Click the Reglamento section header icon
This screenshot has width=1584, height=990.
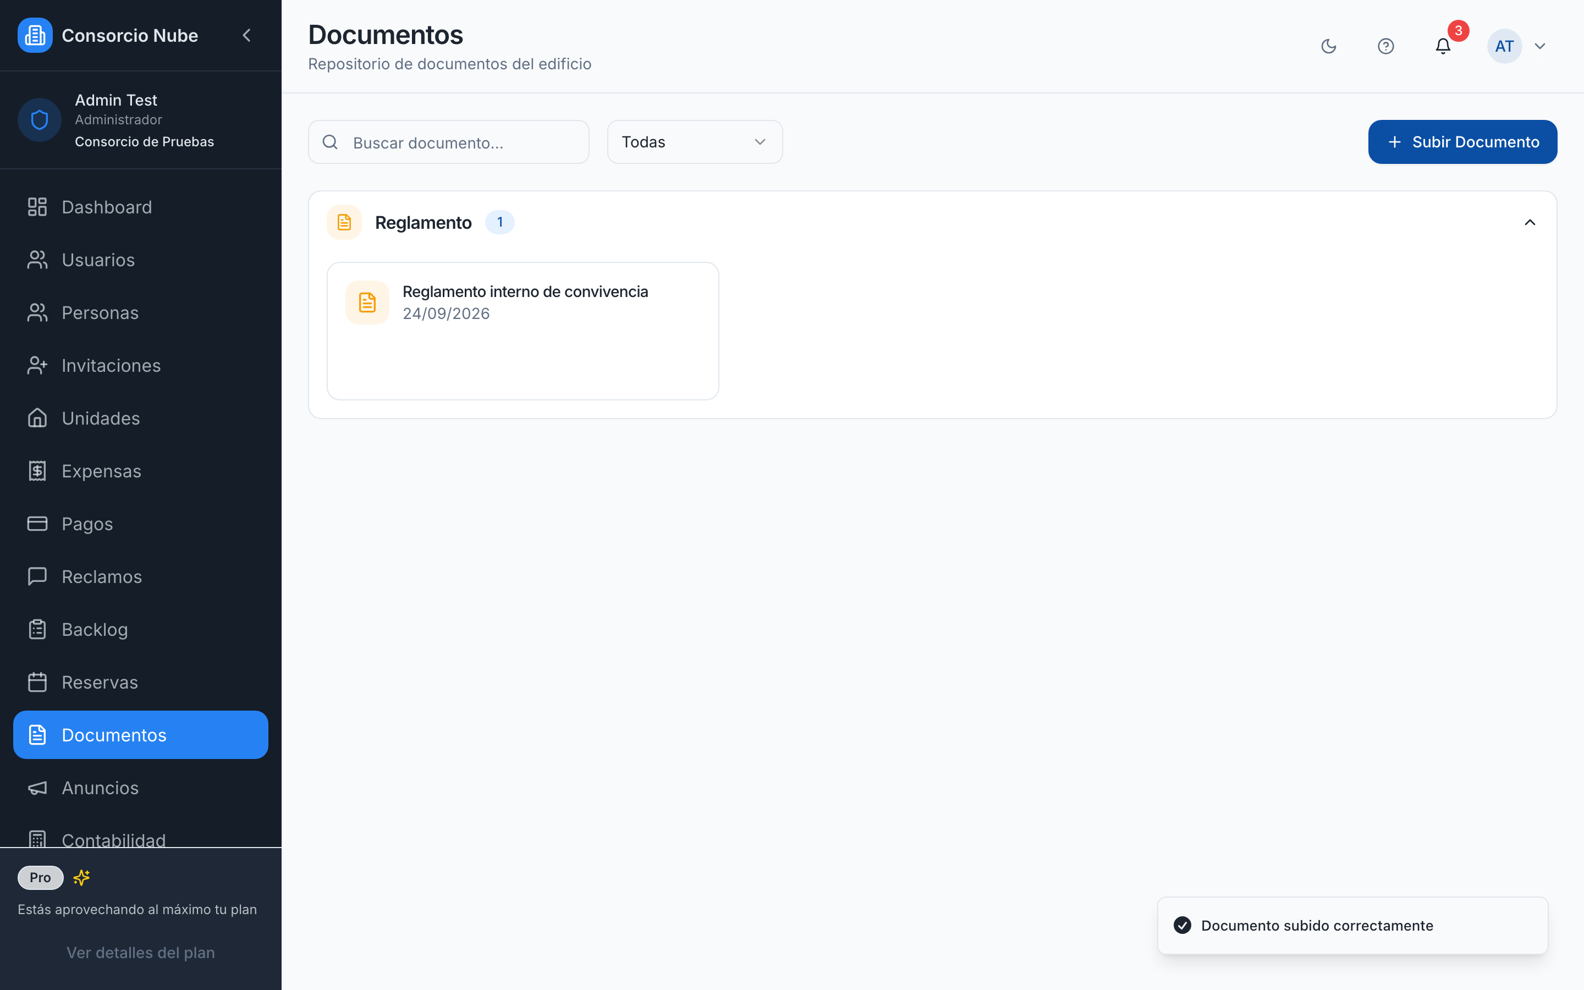[344, 223]
